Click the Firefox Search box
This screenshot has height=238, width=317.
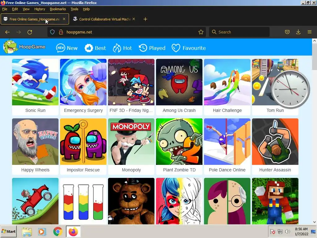pos(239,32)
